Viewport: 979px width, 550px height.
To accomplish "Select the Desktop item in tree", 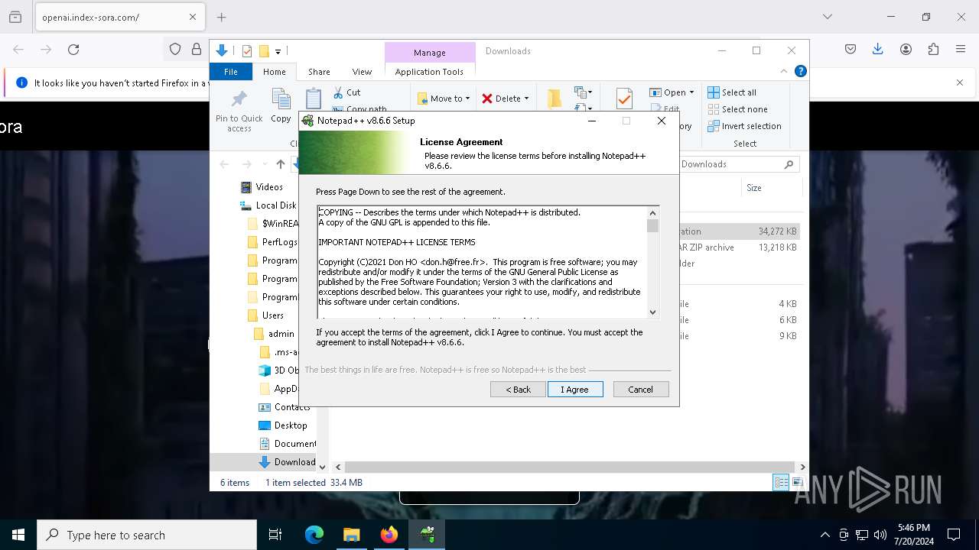I will coord(291,425).
